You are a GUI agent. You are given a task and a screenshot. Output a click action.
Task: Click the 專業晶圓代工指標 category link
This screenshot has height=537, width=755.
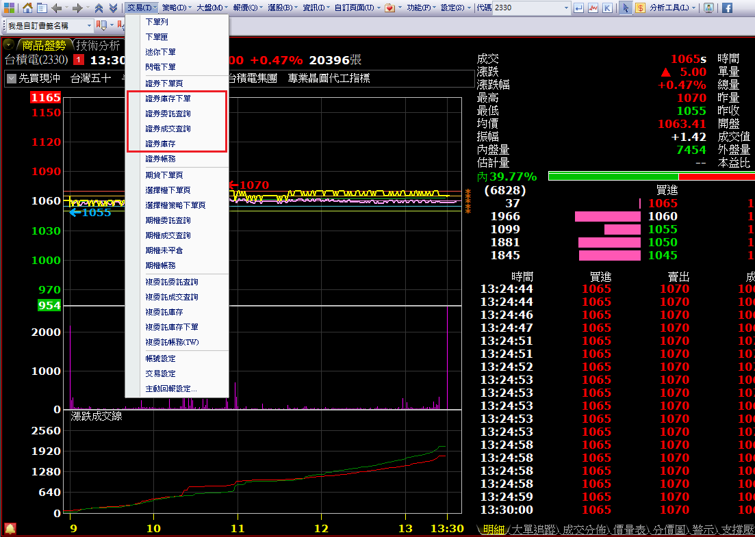click(x=329, y=79)
